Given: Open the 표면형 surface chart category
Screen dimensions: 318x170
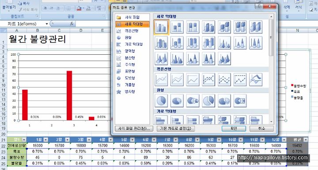Looking at the screenshot, I should click(x=132, y=71).
